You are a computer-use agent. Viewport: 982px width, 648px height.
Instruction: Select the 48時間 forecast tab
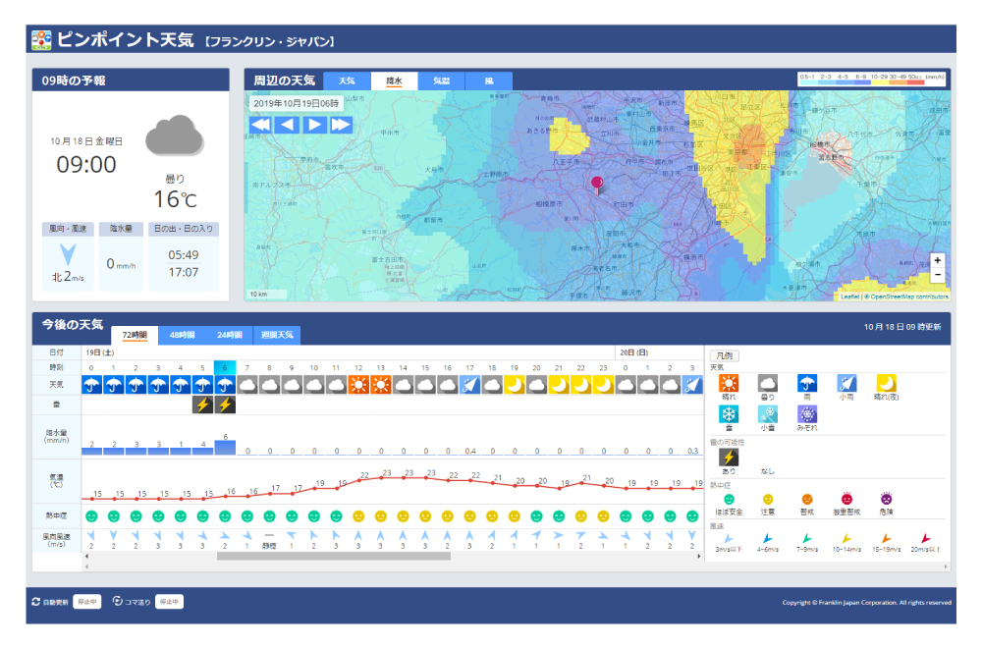click(183, 335)
